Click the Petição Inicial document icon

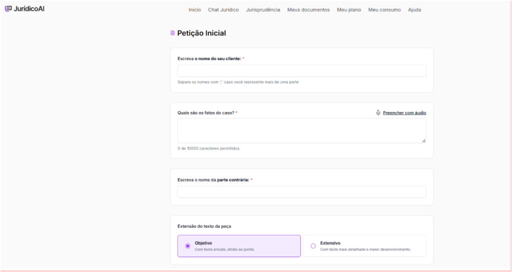[x=172, y=33]
